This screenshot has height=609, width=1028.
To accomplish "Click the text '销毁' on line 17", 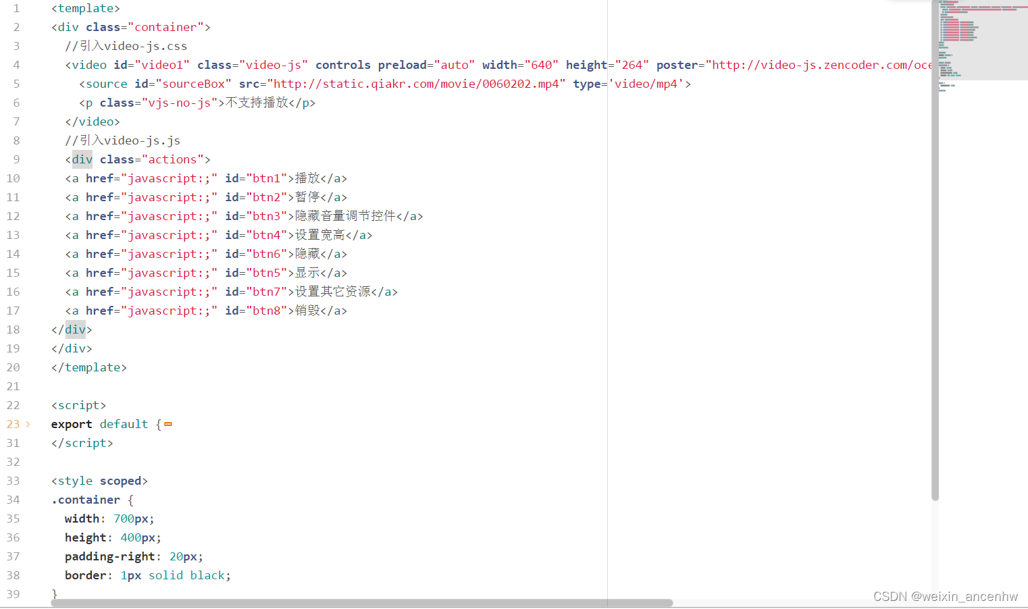I will (307, 311).
